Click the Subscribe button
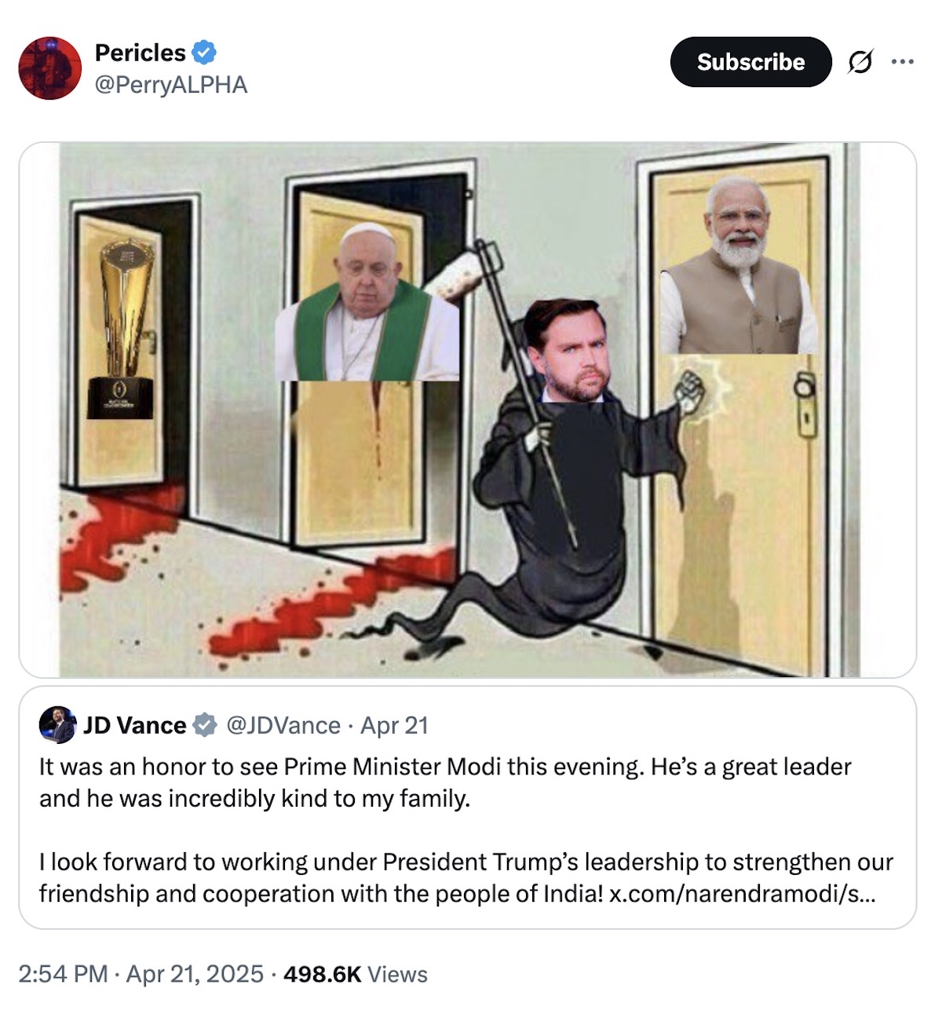 click(750, 62)
